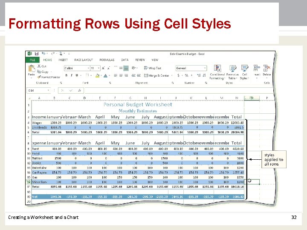Screen dimensions: 307x230
Task: Click Increase Decimal icon
Action: (x=199, y=75)
